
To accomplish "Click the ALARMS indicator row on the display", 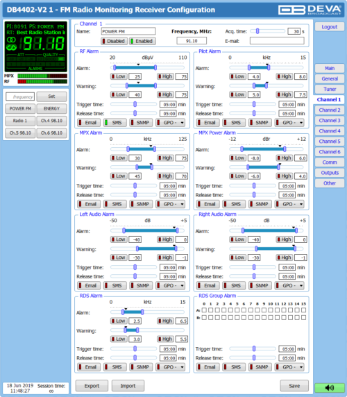I will click(x=35, y=65).
